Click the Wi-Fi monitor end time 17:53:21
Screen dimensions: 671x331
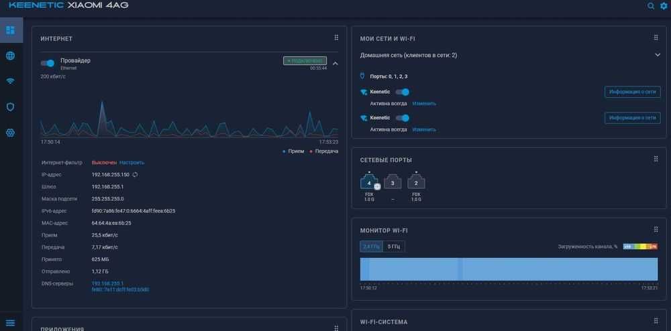[x=649, y=288]
